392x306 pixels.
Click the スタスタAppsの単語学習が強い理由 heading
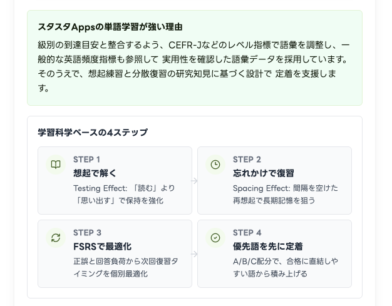(110, 27)
